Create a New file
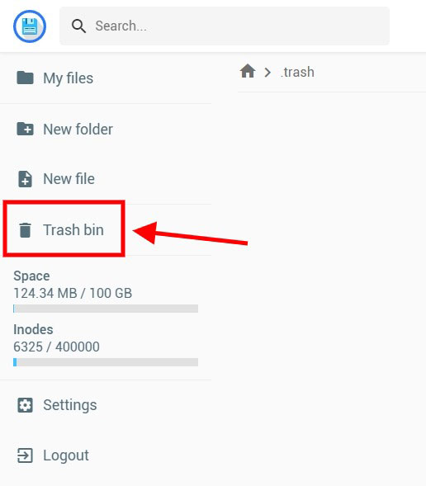The width and height of the screenshot is (426, 486). [x=106, y=179]
